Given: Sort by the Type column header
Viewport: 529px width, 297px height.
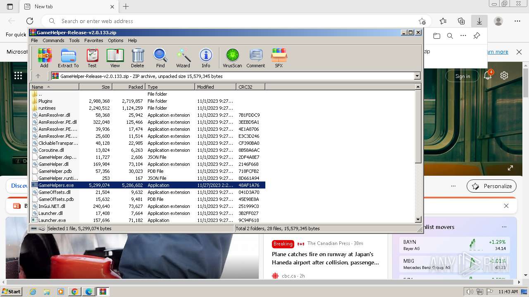Looking at the screenshot, I should pyautogui.click(x=170, y=87).
